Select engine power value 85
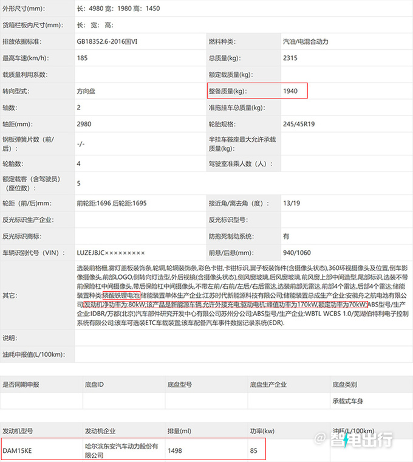 pyautogui.click(x=253, y=450)
